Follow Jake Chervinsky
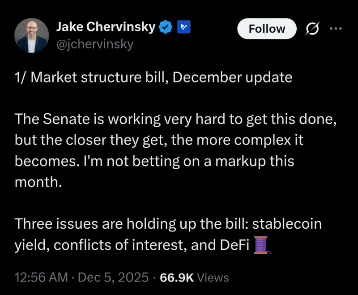The height and width of the screenshot is (295, 358). tap(267, 29)
